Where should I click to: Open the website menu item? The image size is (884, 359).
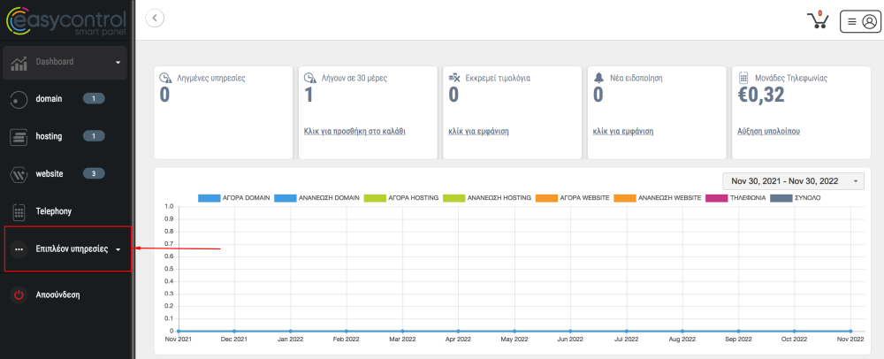pos(50,174)
